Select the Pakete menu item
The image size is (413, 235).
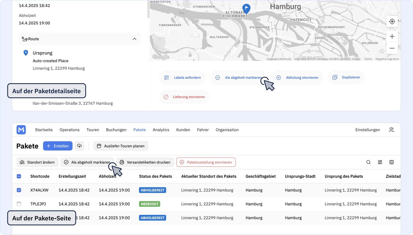pyautogui.click(x=140, y=130)
